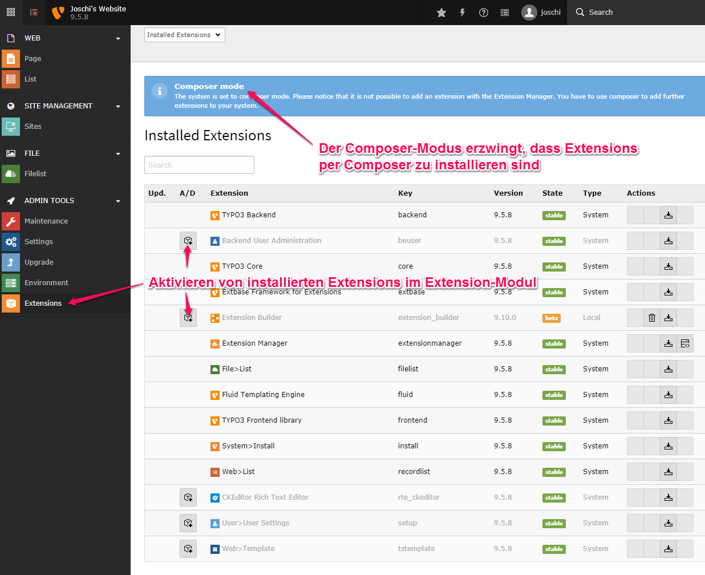Expand the SITE MANAGEMENT section
Viewport: 705px width, 575px height.
118,106
